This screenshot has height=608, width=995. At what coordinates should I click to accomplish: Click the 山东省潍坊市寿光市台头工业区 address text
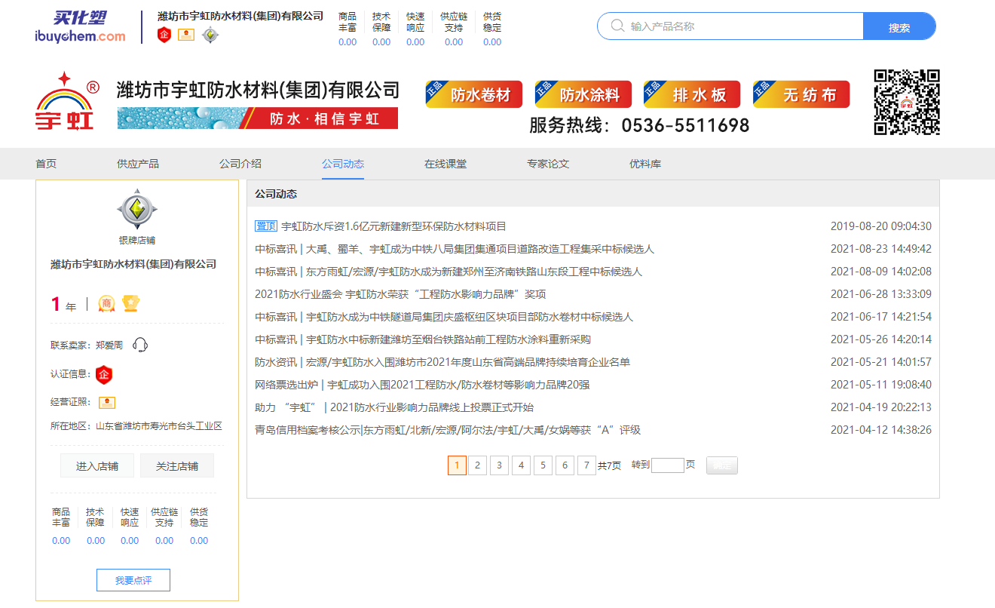[x=159, y=426]
